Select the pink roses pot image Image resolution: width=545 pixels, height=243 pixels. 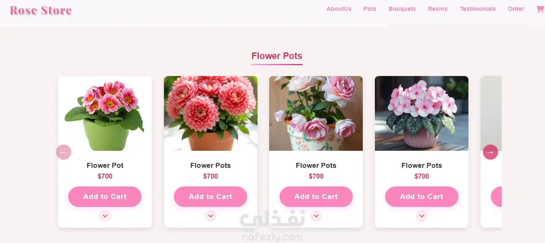pyautogui.click(x=316, y=113)
